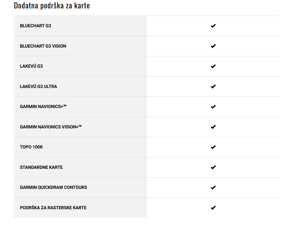The height and width of the screenshot is (226, 288).
Task: Click the checkmark beside Garmin Navionics Vision+
Action: click(213, 127)
